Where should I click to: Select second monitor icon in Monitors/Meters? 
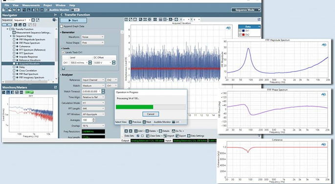pyautogui.click(x=8, y=92)
